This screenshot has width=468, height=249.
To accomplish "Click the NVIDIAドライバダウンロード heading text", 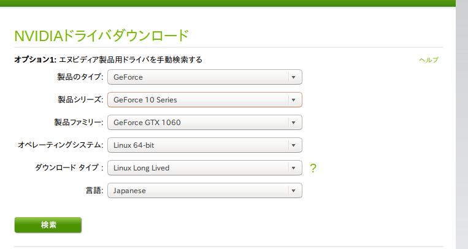I will point(101,36).
